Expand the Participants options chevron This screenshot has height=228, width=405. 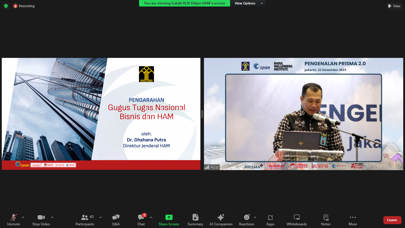tap(100, 217)
